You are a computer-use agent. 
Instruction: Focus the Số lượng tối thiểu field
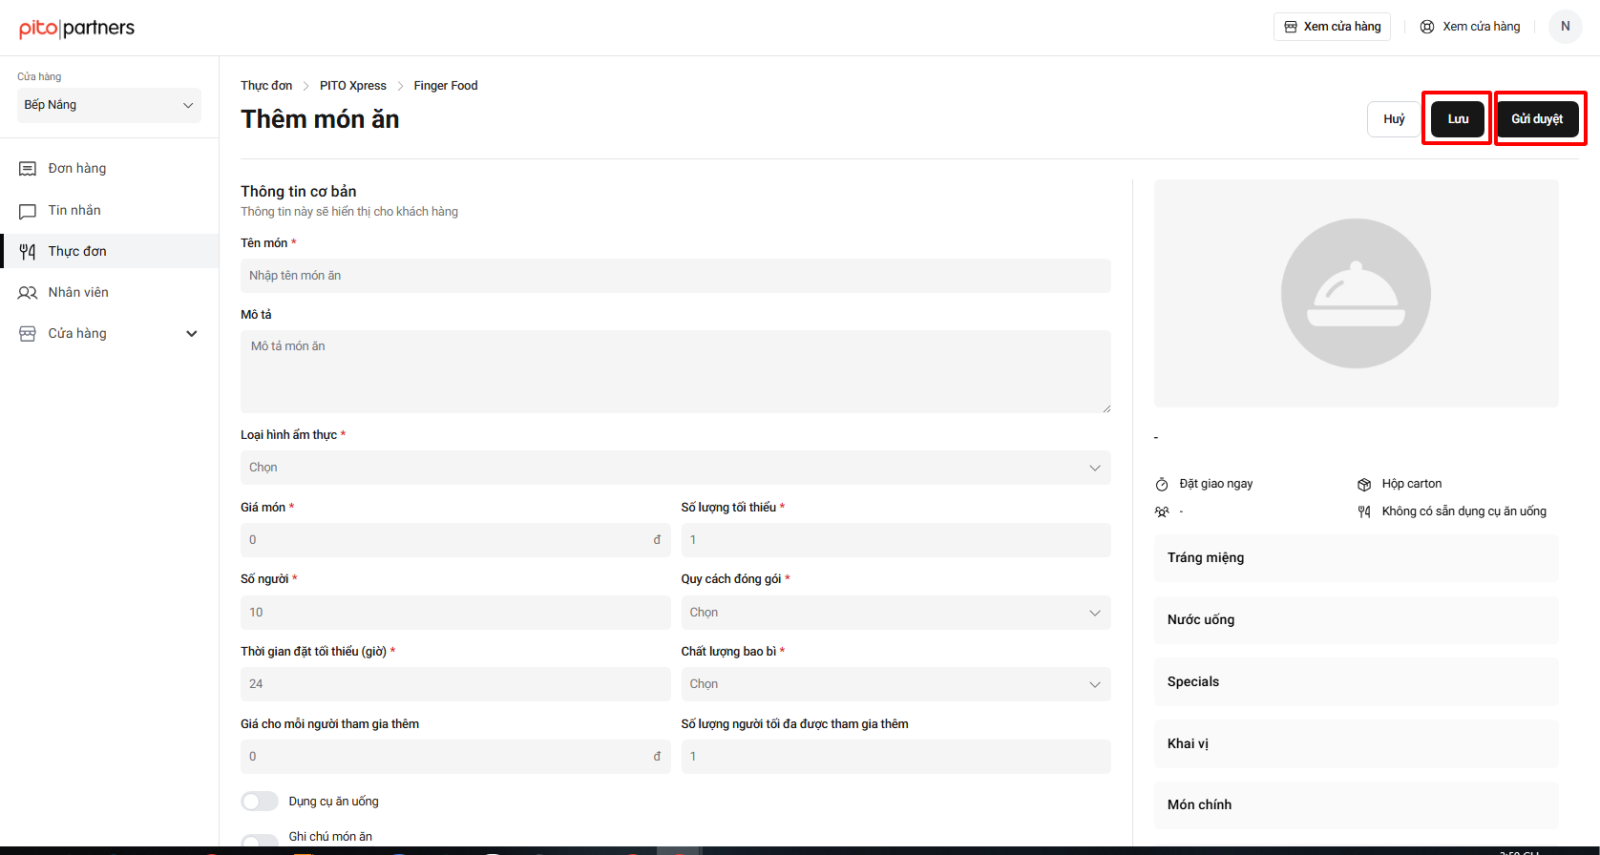click(x=896, y=540)
